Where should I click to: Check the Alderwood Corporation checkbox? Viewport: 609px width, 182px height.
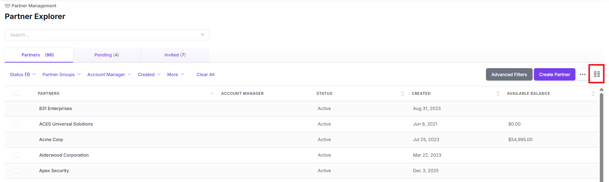pyautogui.click(x=16, y=155)
